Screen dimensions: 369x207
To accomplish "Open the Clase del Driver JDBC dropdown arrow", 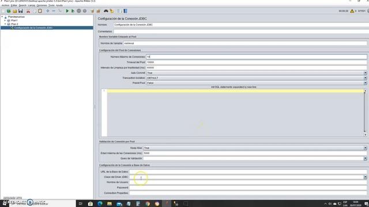I will [x=365, y=177].
